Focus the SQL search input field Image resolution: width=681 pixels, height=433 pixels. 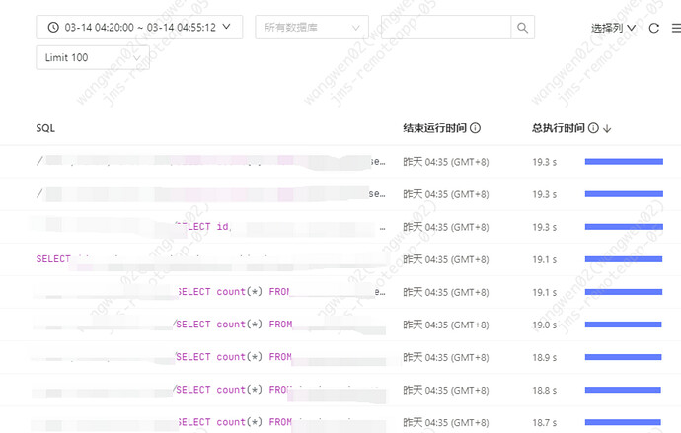[446, 28]
